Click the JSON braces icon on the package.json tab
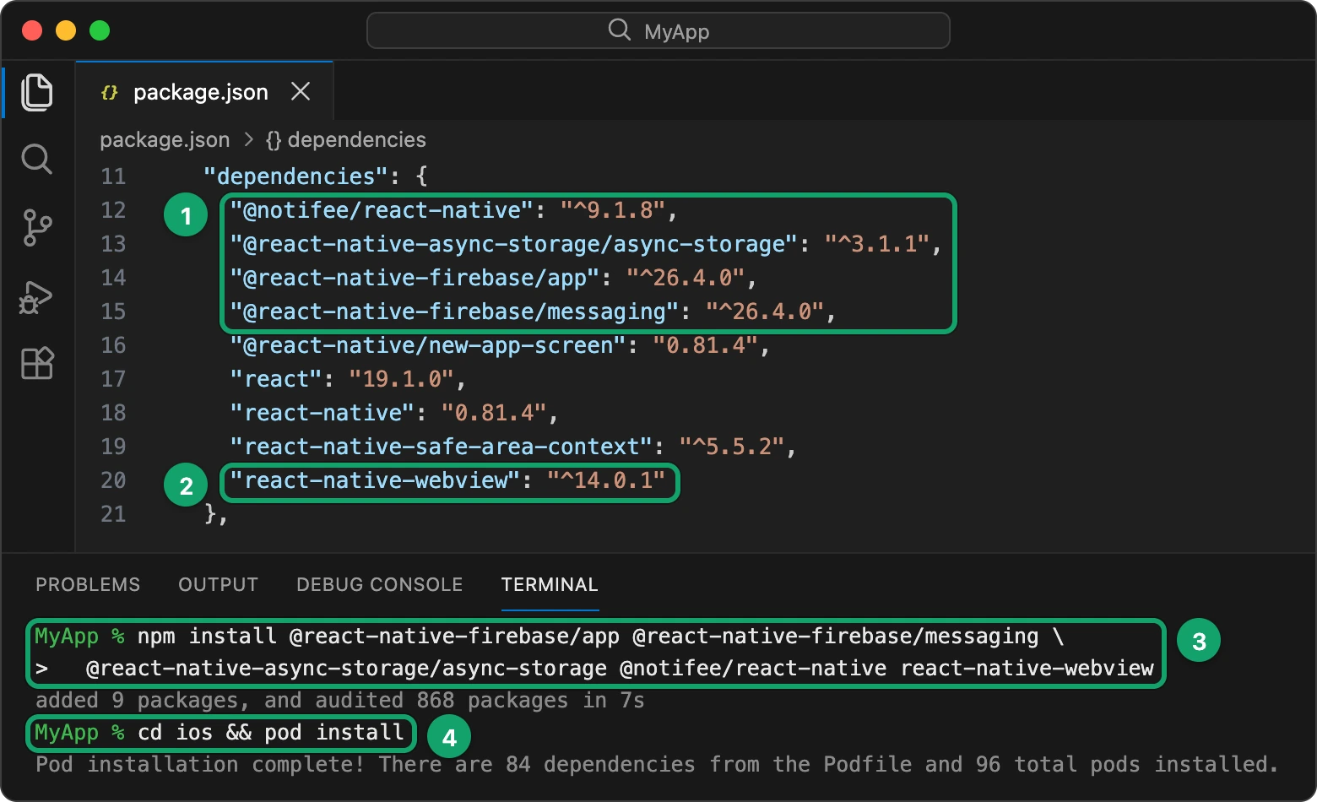Image resolution: width=1317 pixels, height=802 pixels. [x=109, y=92]
